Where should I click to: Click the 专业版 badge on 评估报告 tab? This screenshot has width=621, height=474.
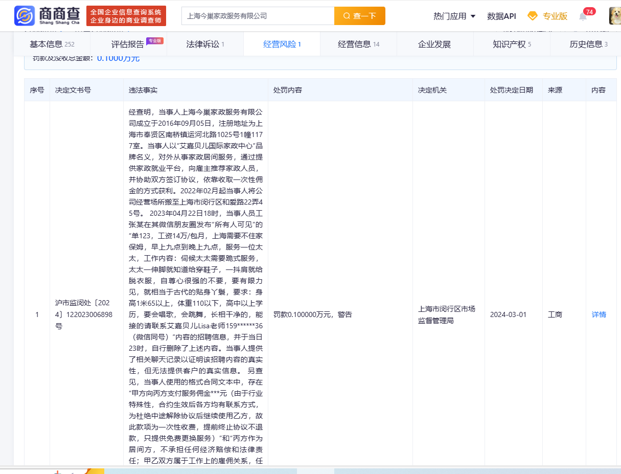[154, 40]
